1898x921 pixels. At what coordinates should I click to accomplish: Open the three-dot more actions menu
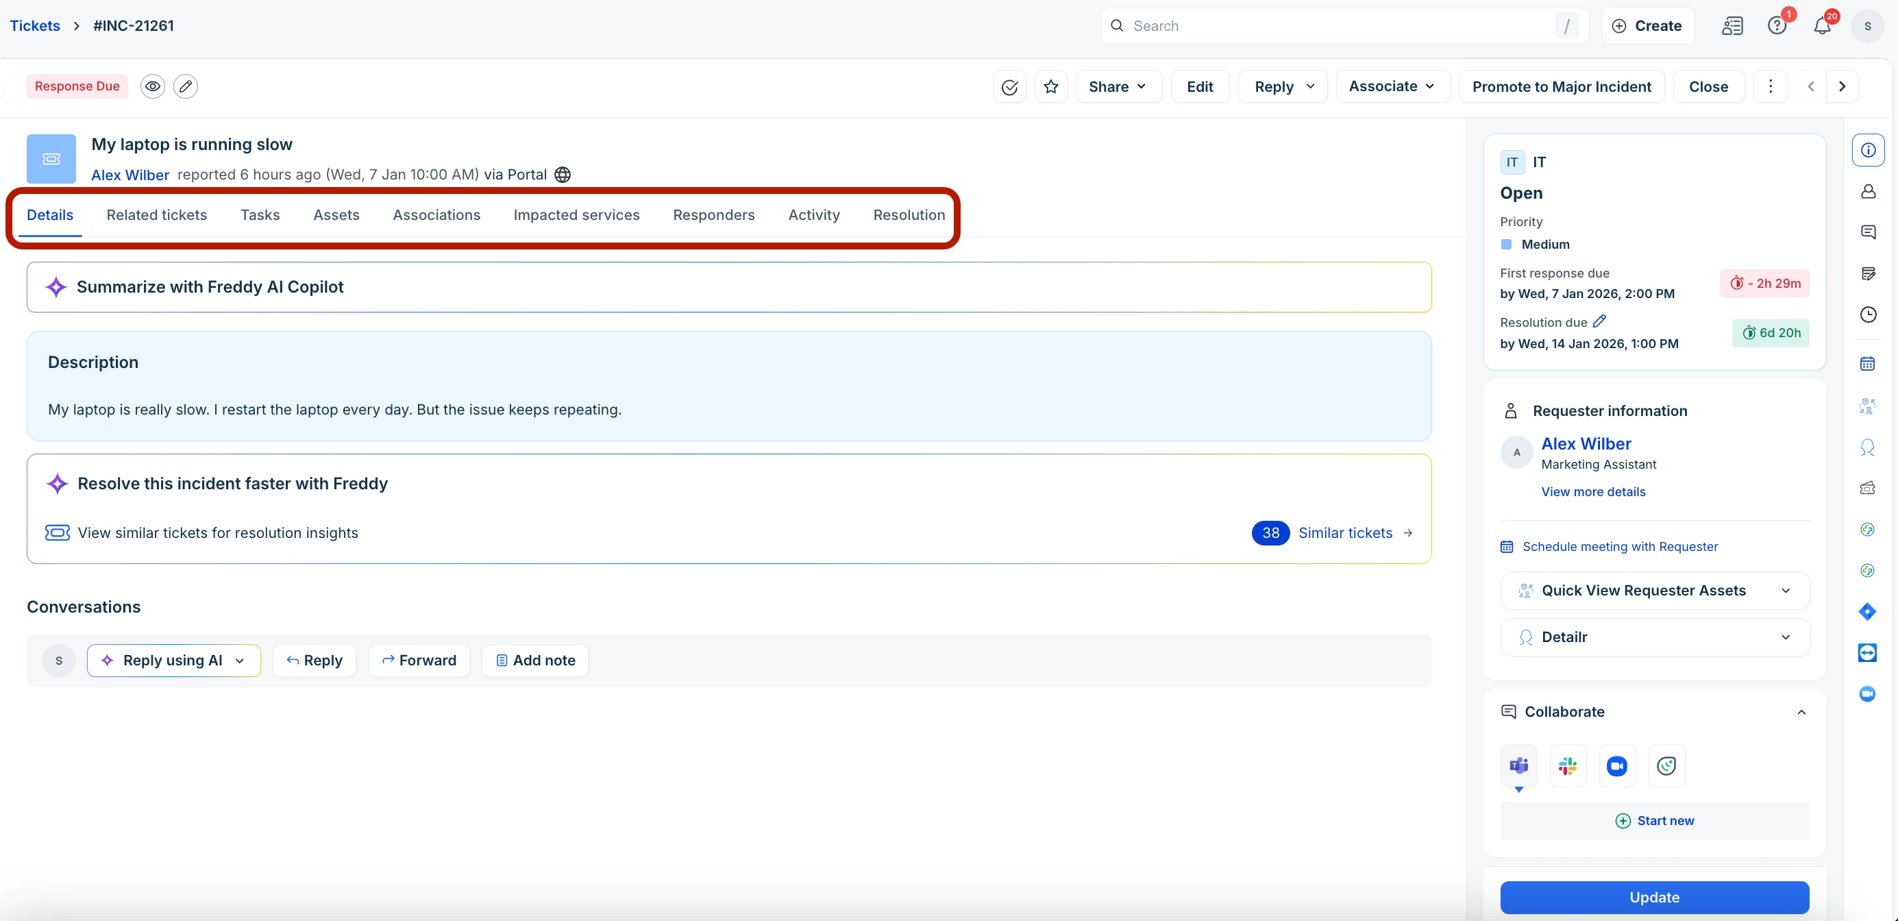1771,86
